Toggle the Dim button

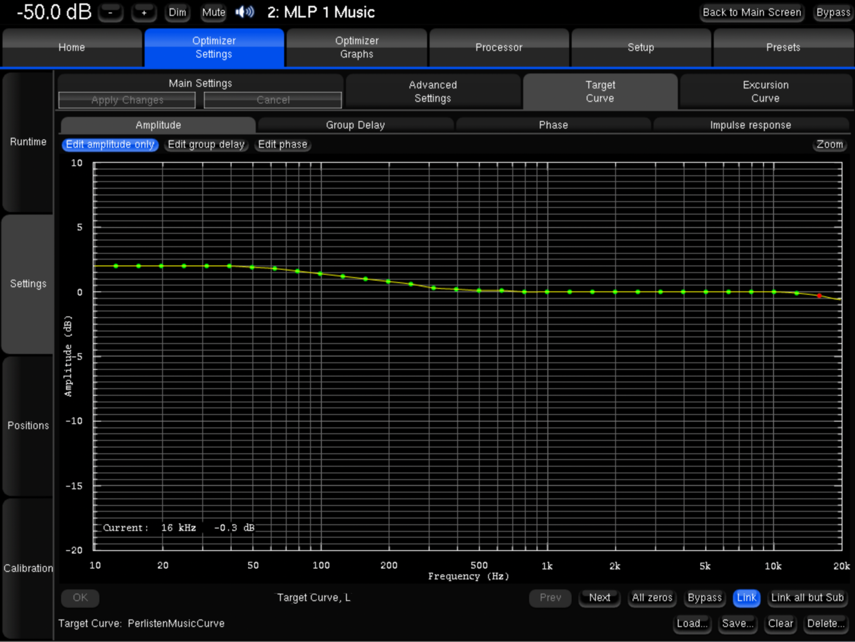coord(177,12)
